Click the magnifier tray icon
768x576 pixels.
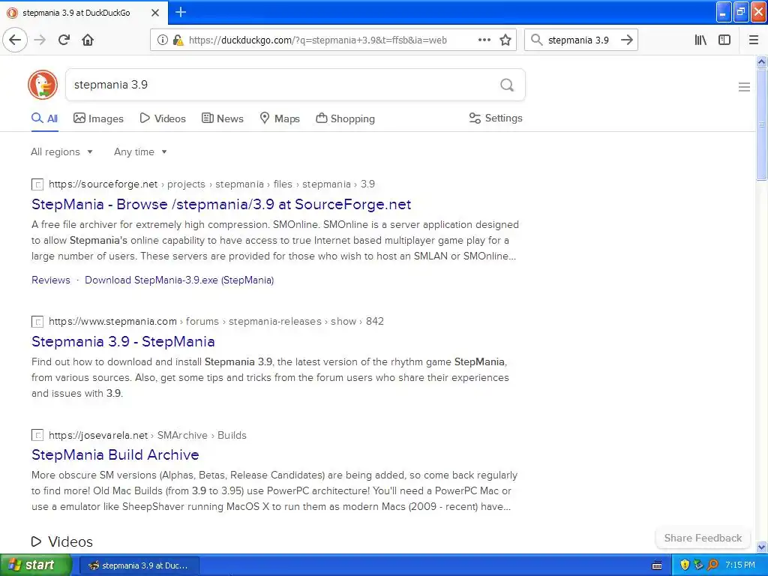tap(712, 565)
